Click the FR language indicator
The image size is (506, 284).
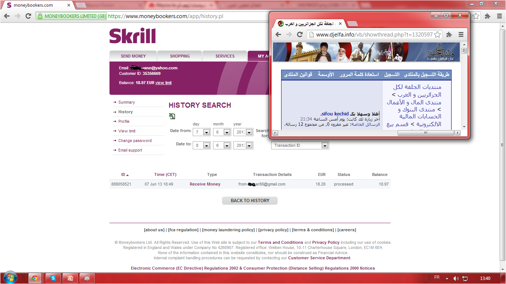436,277
